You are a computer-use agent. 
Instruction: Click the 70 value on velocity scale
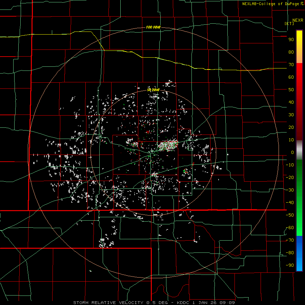click(x=291, y=65)
